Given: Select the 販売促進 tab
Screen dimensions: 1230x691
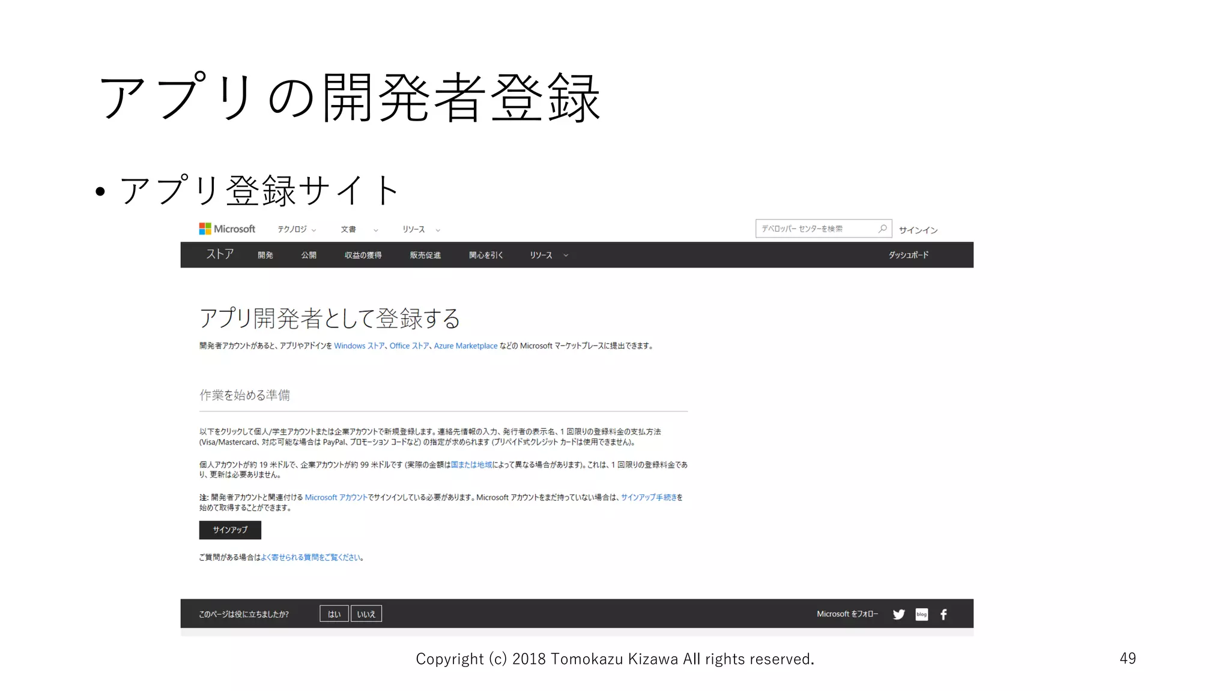Looking at the screenshot, I should coord(425,255).
